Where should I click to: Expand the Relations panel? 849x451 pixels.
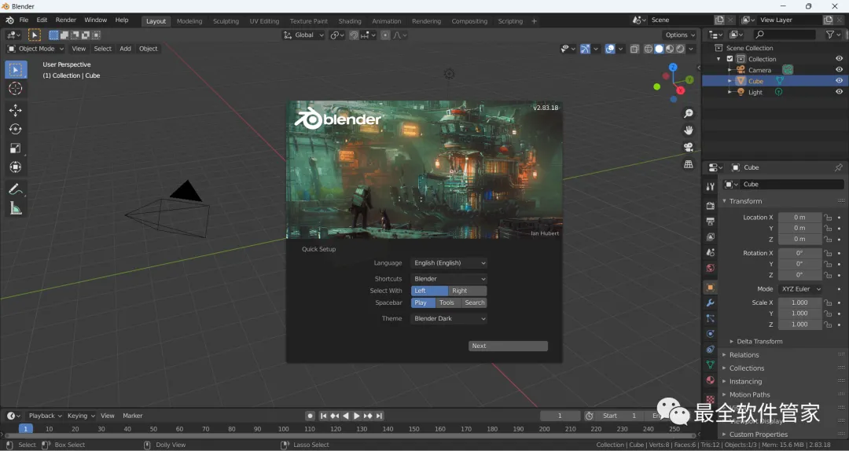point(744,355)
